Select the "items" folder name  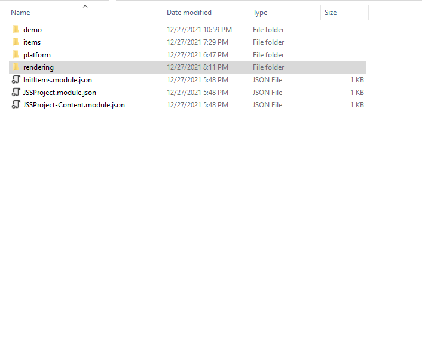point(32,42)
